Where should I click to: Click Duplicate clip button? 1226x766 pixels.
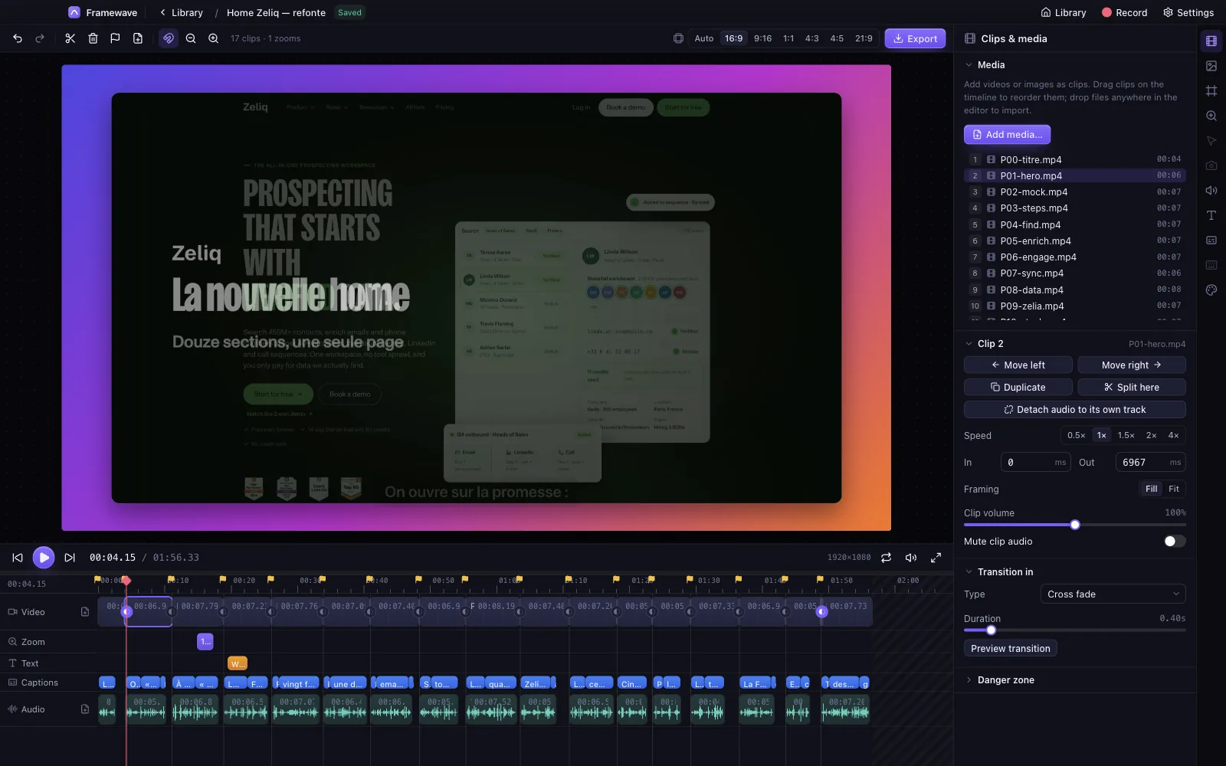pos(1018,388)
